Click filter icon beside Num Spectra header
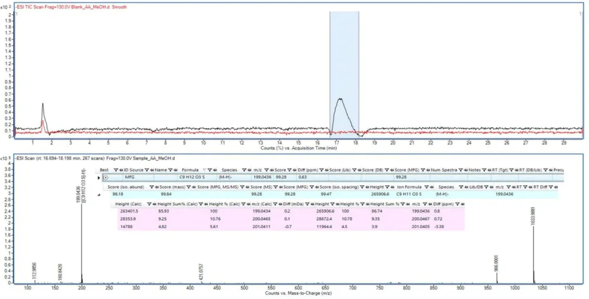Image resolution: width=589 pixels, height=299 pixels. [459, 170]
